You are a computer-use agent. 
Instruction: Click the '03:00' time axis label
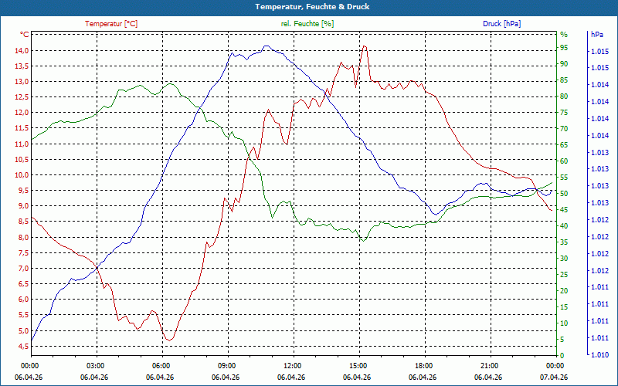[93, 365]
